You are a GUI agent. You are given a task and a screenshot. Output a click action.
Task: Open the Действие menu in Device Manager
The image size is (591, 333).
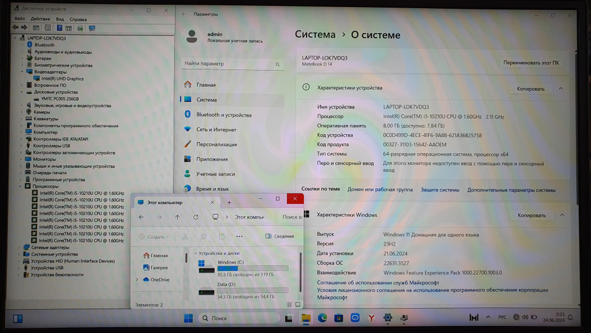tap(40, 19)
